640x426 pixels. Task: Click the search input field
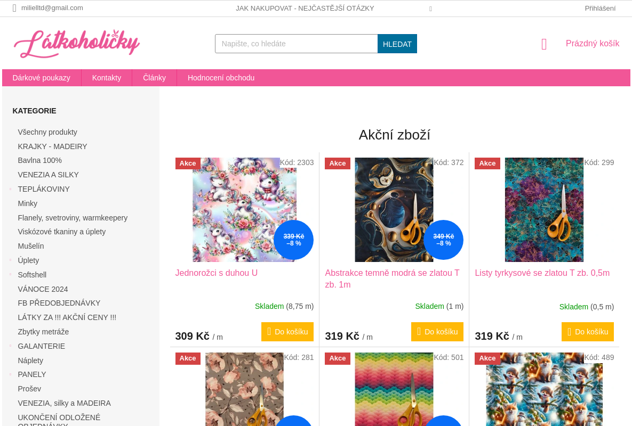[297, 44]
